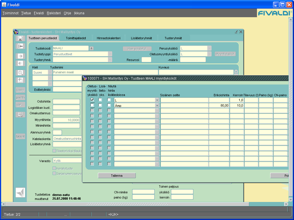Click the save diskette icon in tuoterekisteri sidebar
The width and height of the screenshot is (294, 220).
(x=20, y=38)
